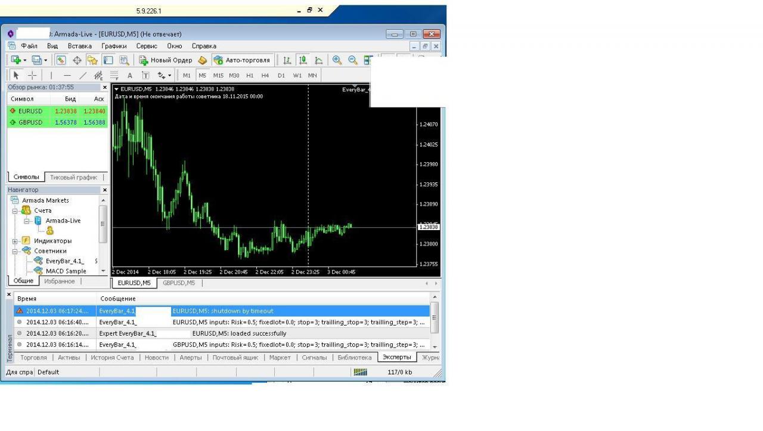Collapse the Советники tree node
763x431 pixels.
(x=15, y=251)
